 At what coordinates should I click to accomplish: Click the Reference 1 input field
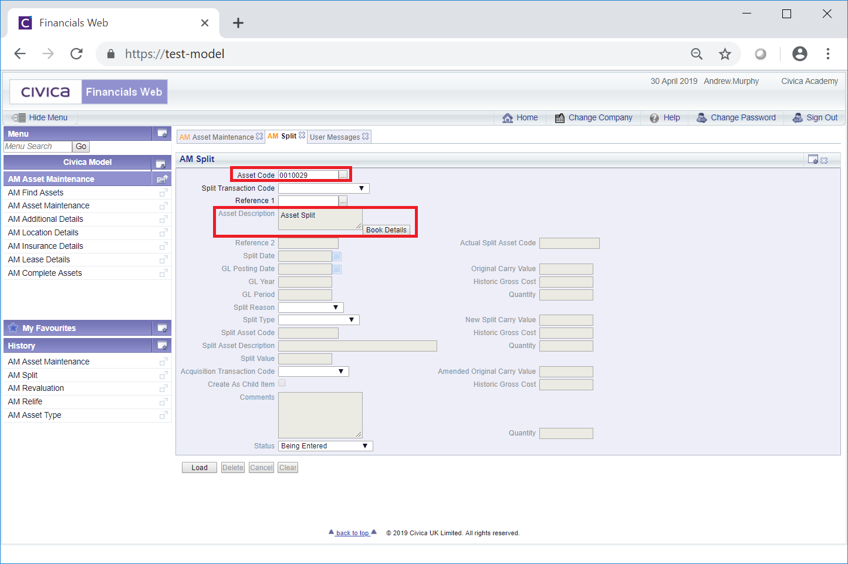coord(308,201)
